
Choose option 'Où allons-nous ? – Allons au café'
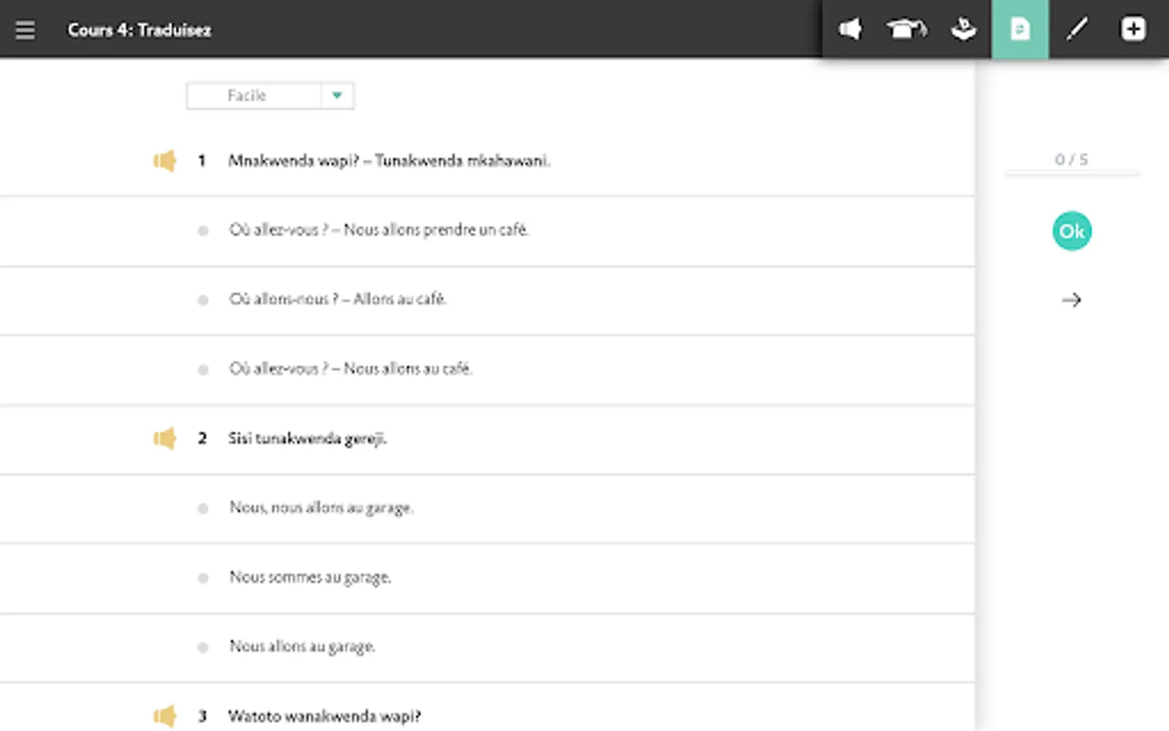(x=338, y=300)
